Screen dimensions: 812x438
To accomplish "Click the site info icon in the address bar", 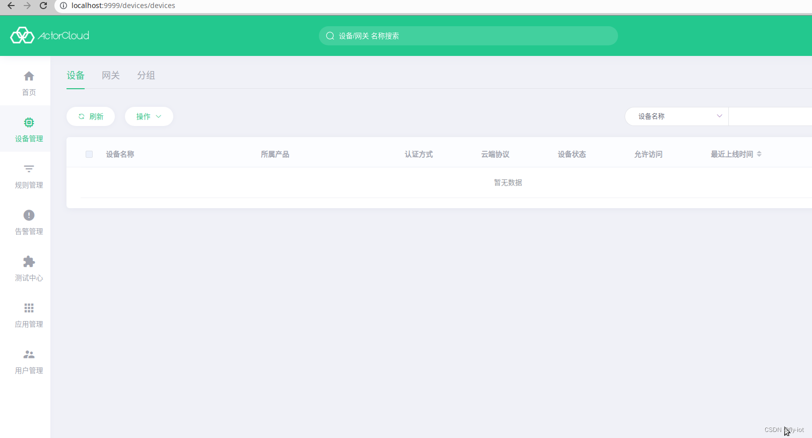I will coord(63,6).
